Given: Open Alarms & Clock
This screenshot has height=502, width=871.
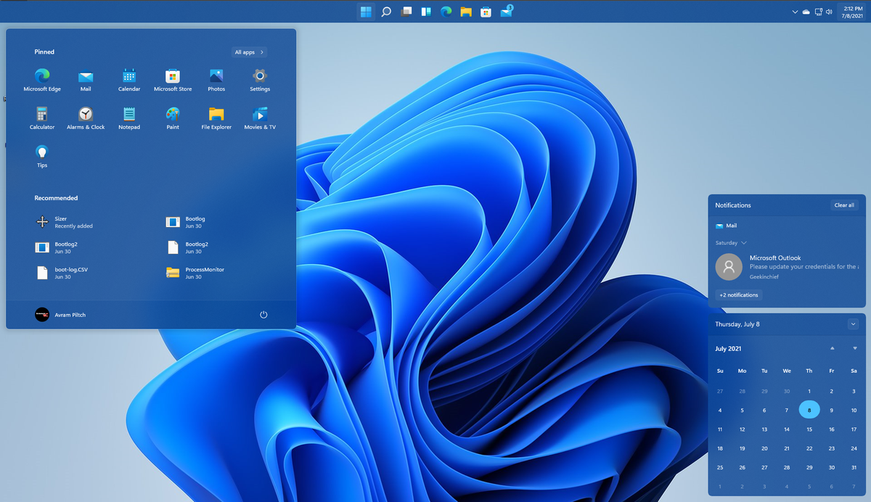Looking at the screenshot, I should 85,113.
